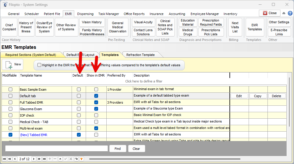The height and width of the screenshot is (164, 294).
Task: Open the blue help question mark icon
Action: (290, 13)
